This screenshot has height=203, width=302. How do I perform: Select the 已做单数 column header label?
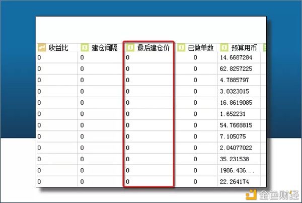click(201, 48)
